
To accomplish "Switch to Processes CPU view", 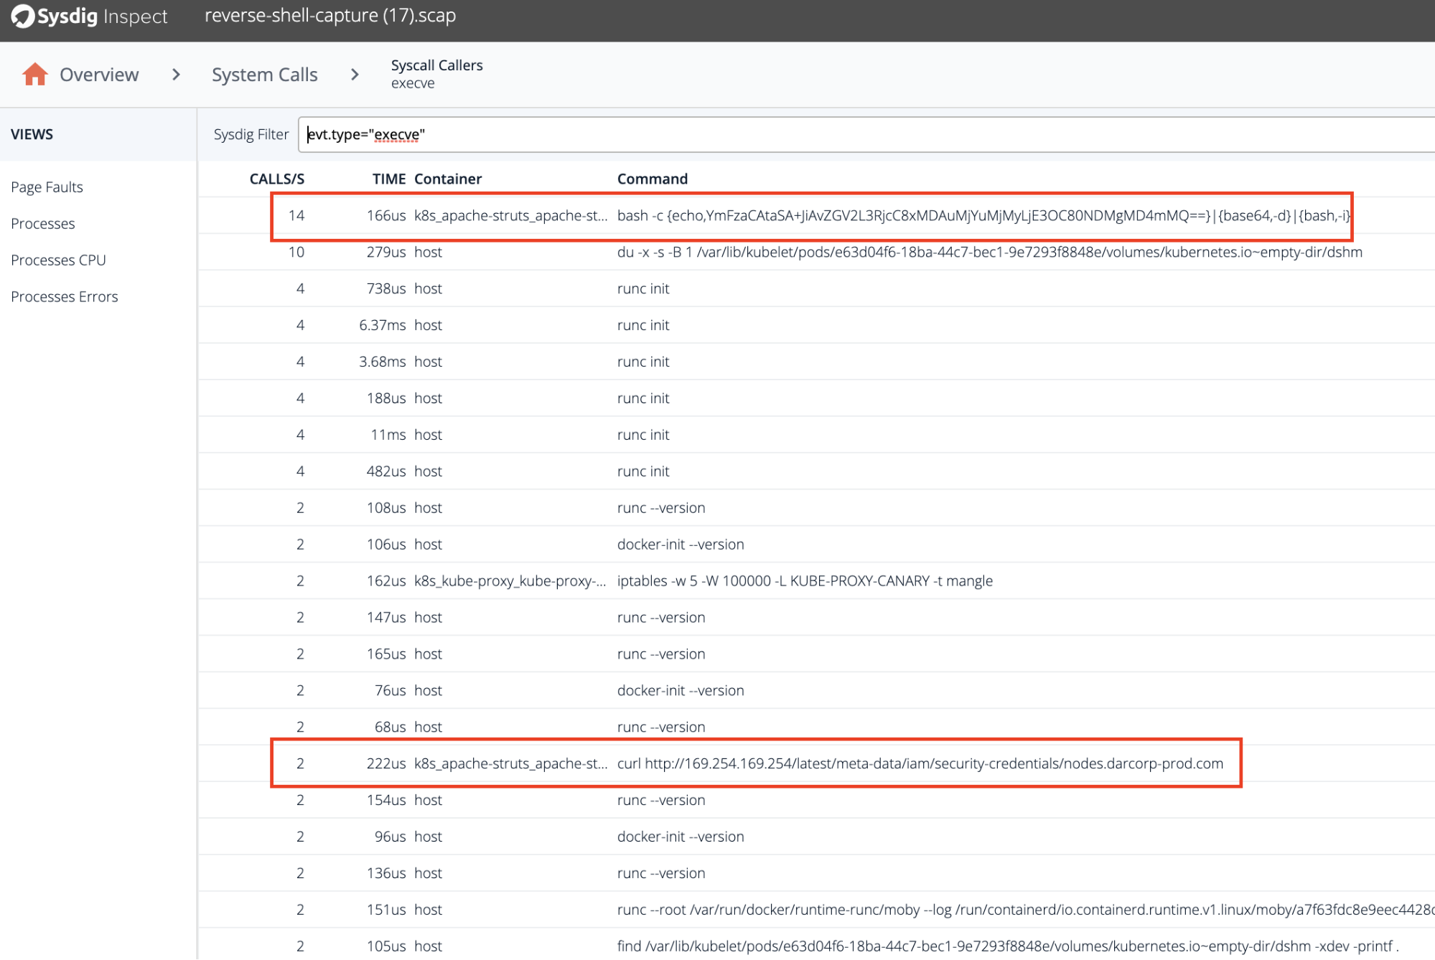I will point(58,260).
